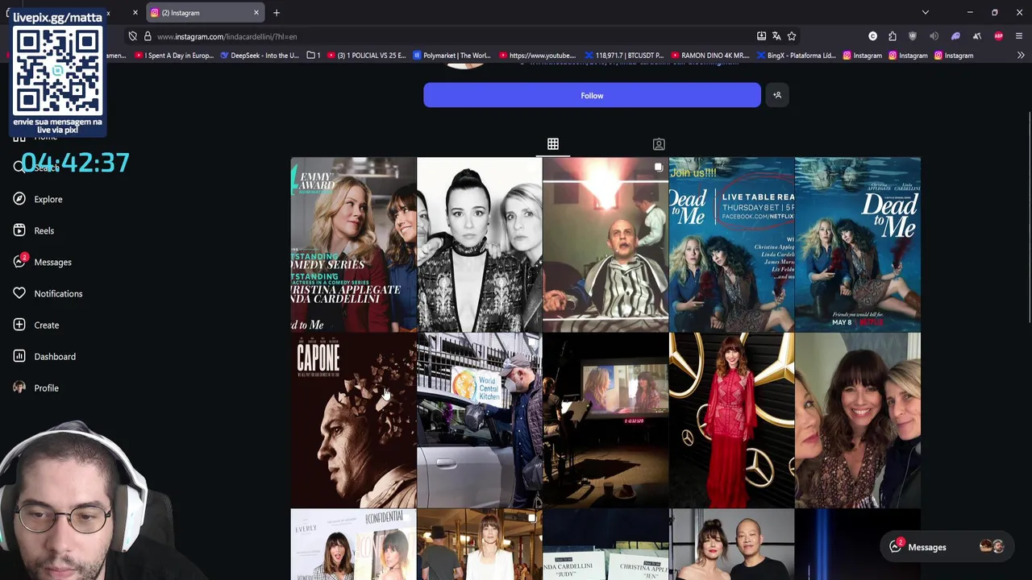Open the uBlock Origin shield extension
The height and width of the screenshot is (580, 1032).
coord(913,36)
